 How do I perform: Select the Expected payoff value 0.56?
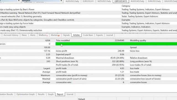point(122,54)
